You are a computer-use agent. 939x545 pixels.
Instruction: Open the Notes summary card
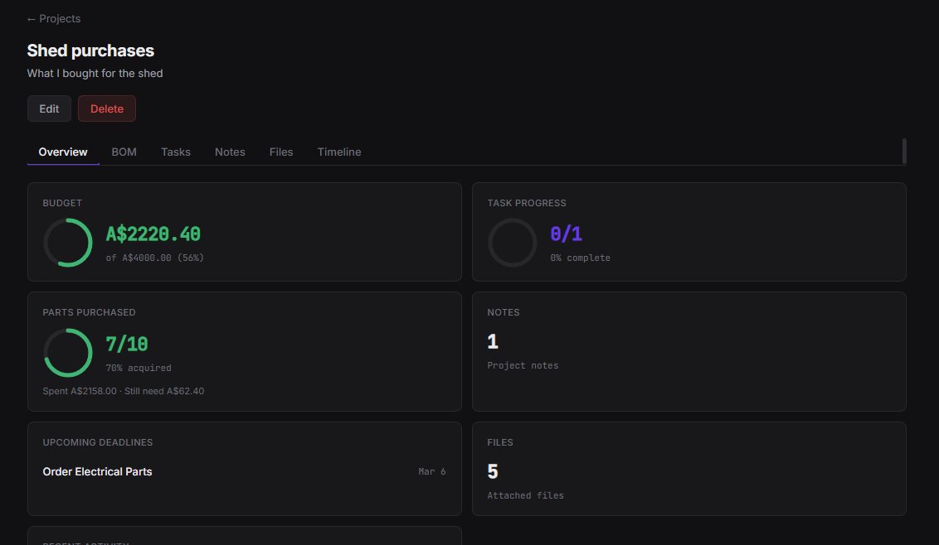(x=688, y=351)
